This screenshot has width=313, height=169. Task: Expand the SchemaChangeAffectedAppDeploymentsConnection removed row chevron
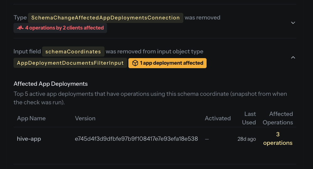[293, 23]
